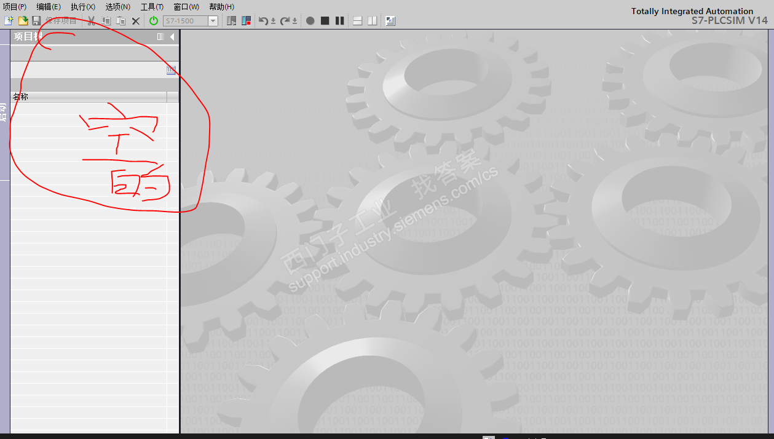Toggle the green power button
The image size is (774, 439).
tap(154, 21)
